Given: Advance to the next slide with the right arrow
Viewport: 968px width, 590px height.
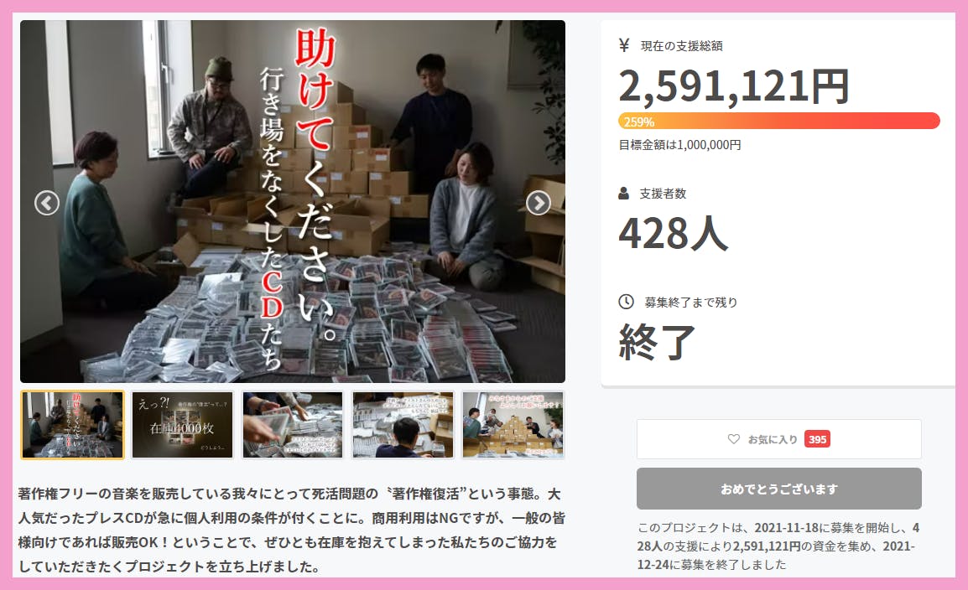Looking at the screenshot, I should [539, 203].
